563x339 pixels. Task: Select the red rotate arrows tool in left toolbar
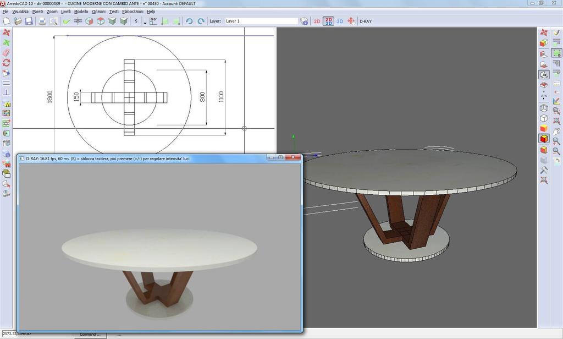coord(6,63)
